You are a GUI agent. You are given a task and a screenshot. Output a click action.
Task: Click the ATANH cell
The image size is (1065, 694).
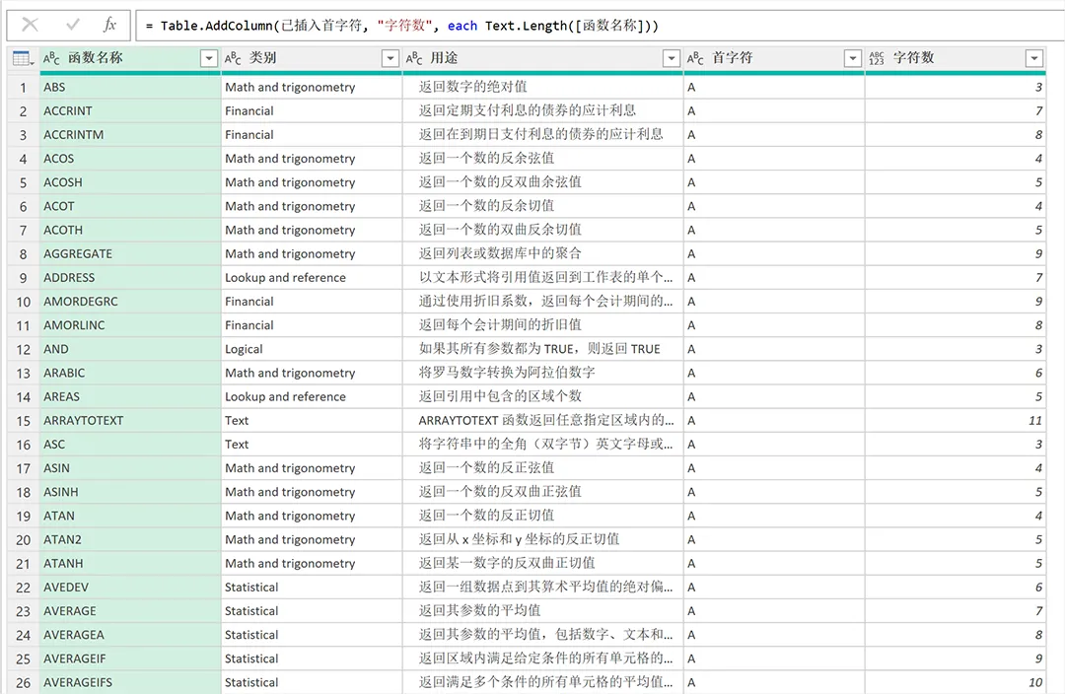point(130,563)
